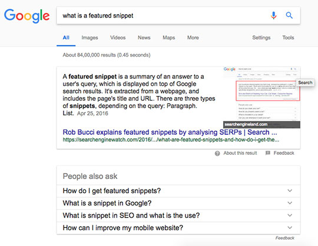Click the featured snippet thumbnail image
The image size is (318, 246).
pyautogui.click(x=261, y=97)
